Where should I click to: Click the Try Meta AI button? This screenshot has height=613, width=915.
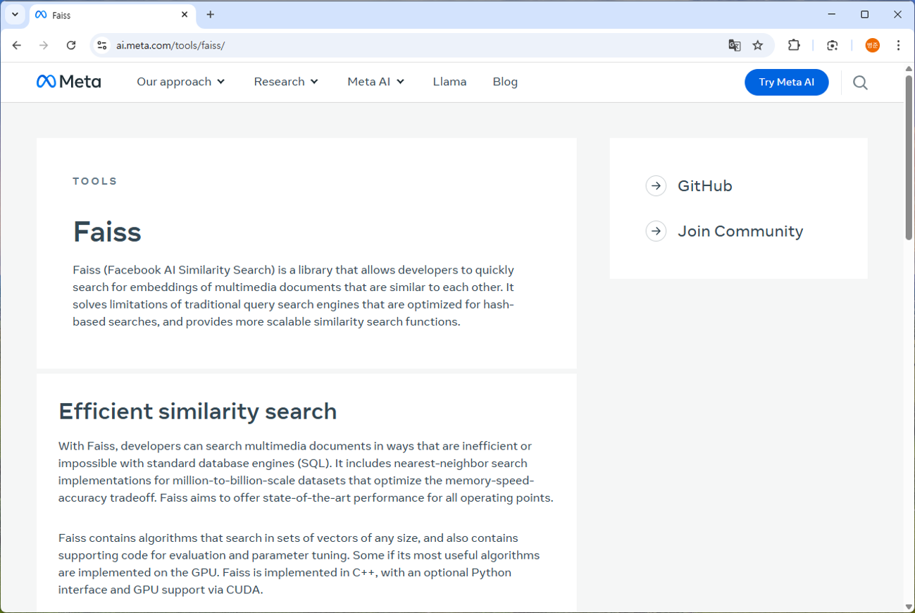[x=787, y=82]
